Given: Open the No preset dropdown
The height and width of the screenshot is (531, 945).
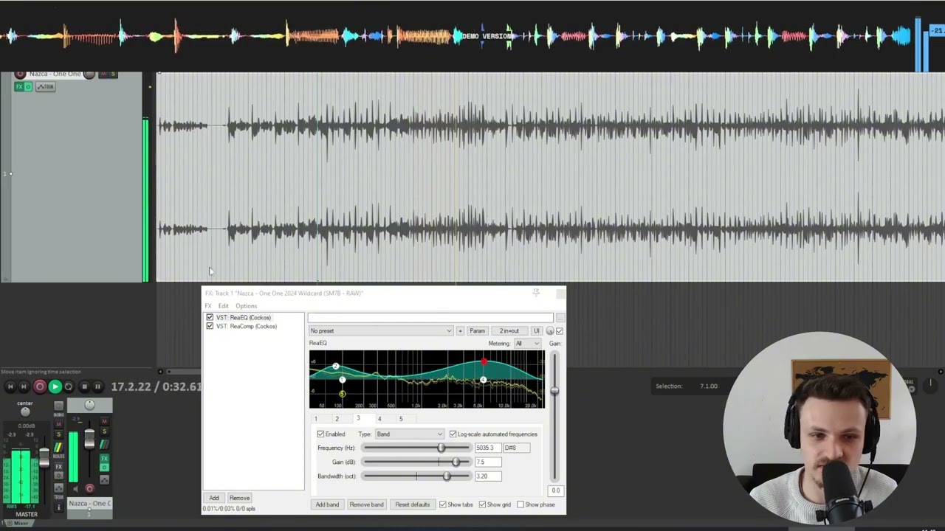Looking at the screenshot, I should point(381,331).
